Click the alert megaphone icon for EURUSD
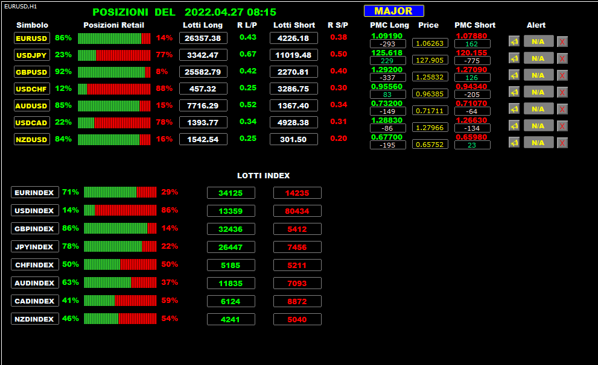The width and height of the screenshot is (598, 365). click(x=514, y=42)
